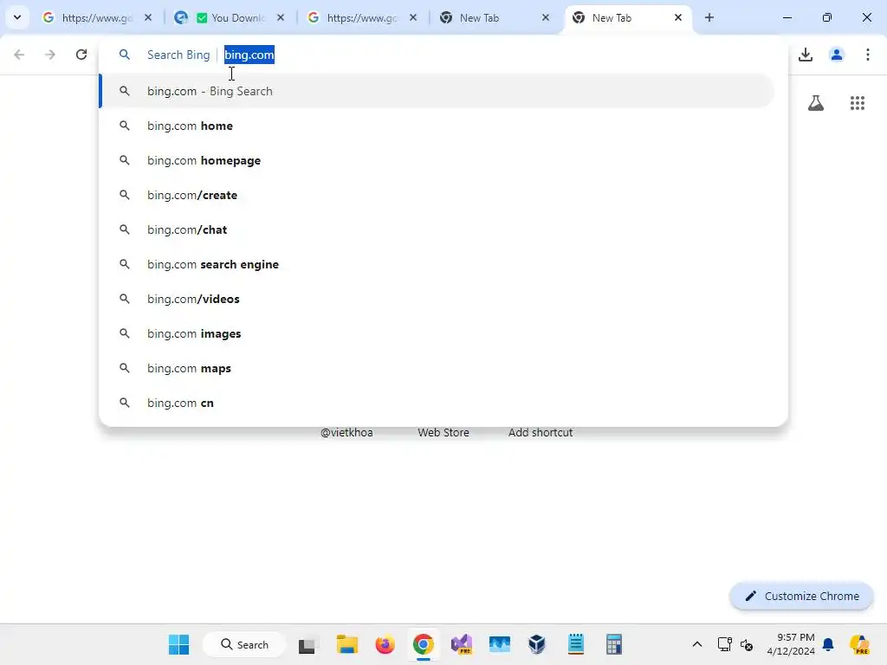Open VirtualBox from taskbar

click(537, 644)
